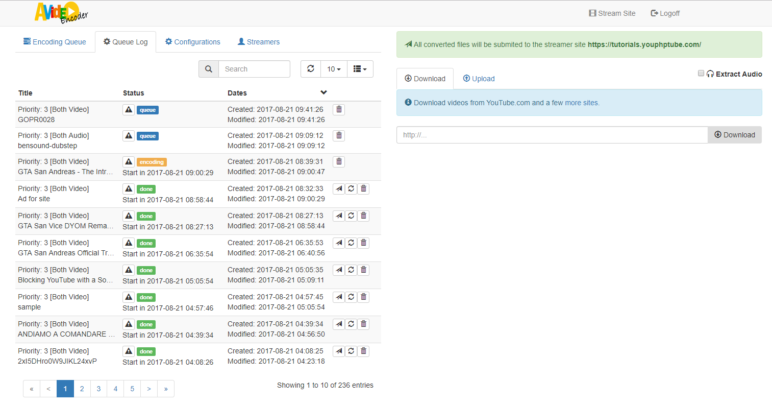
Task: Open the columns visibility dropdown
Action: tap(360, 69)
